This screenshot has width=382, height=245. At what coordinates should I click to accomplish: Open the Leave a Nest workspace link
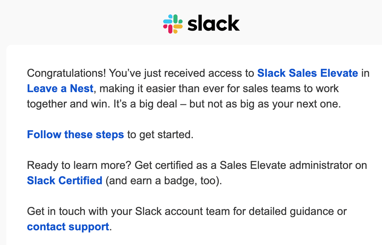[x=60, y=88]
